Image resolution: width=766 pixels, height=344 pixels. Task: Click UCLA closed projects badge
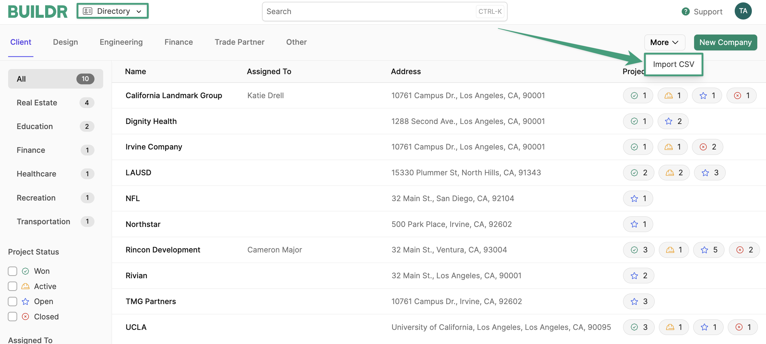(743, 327)
